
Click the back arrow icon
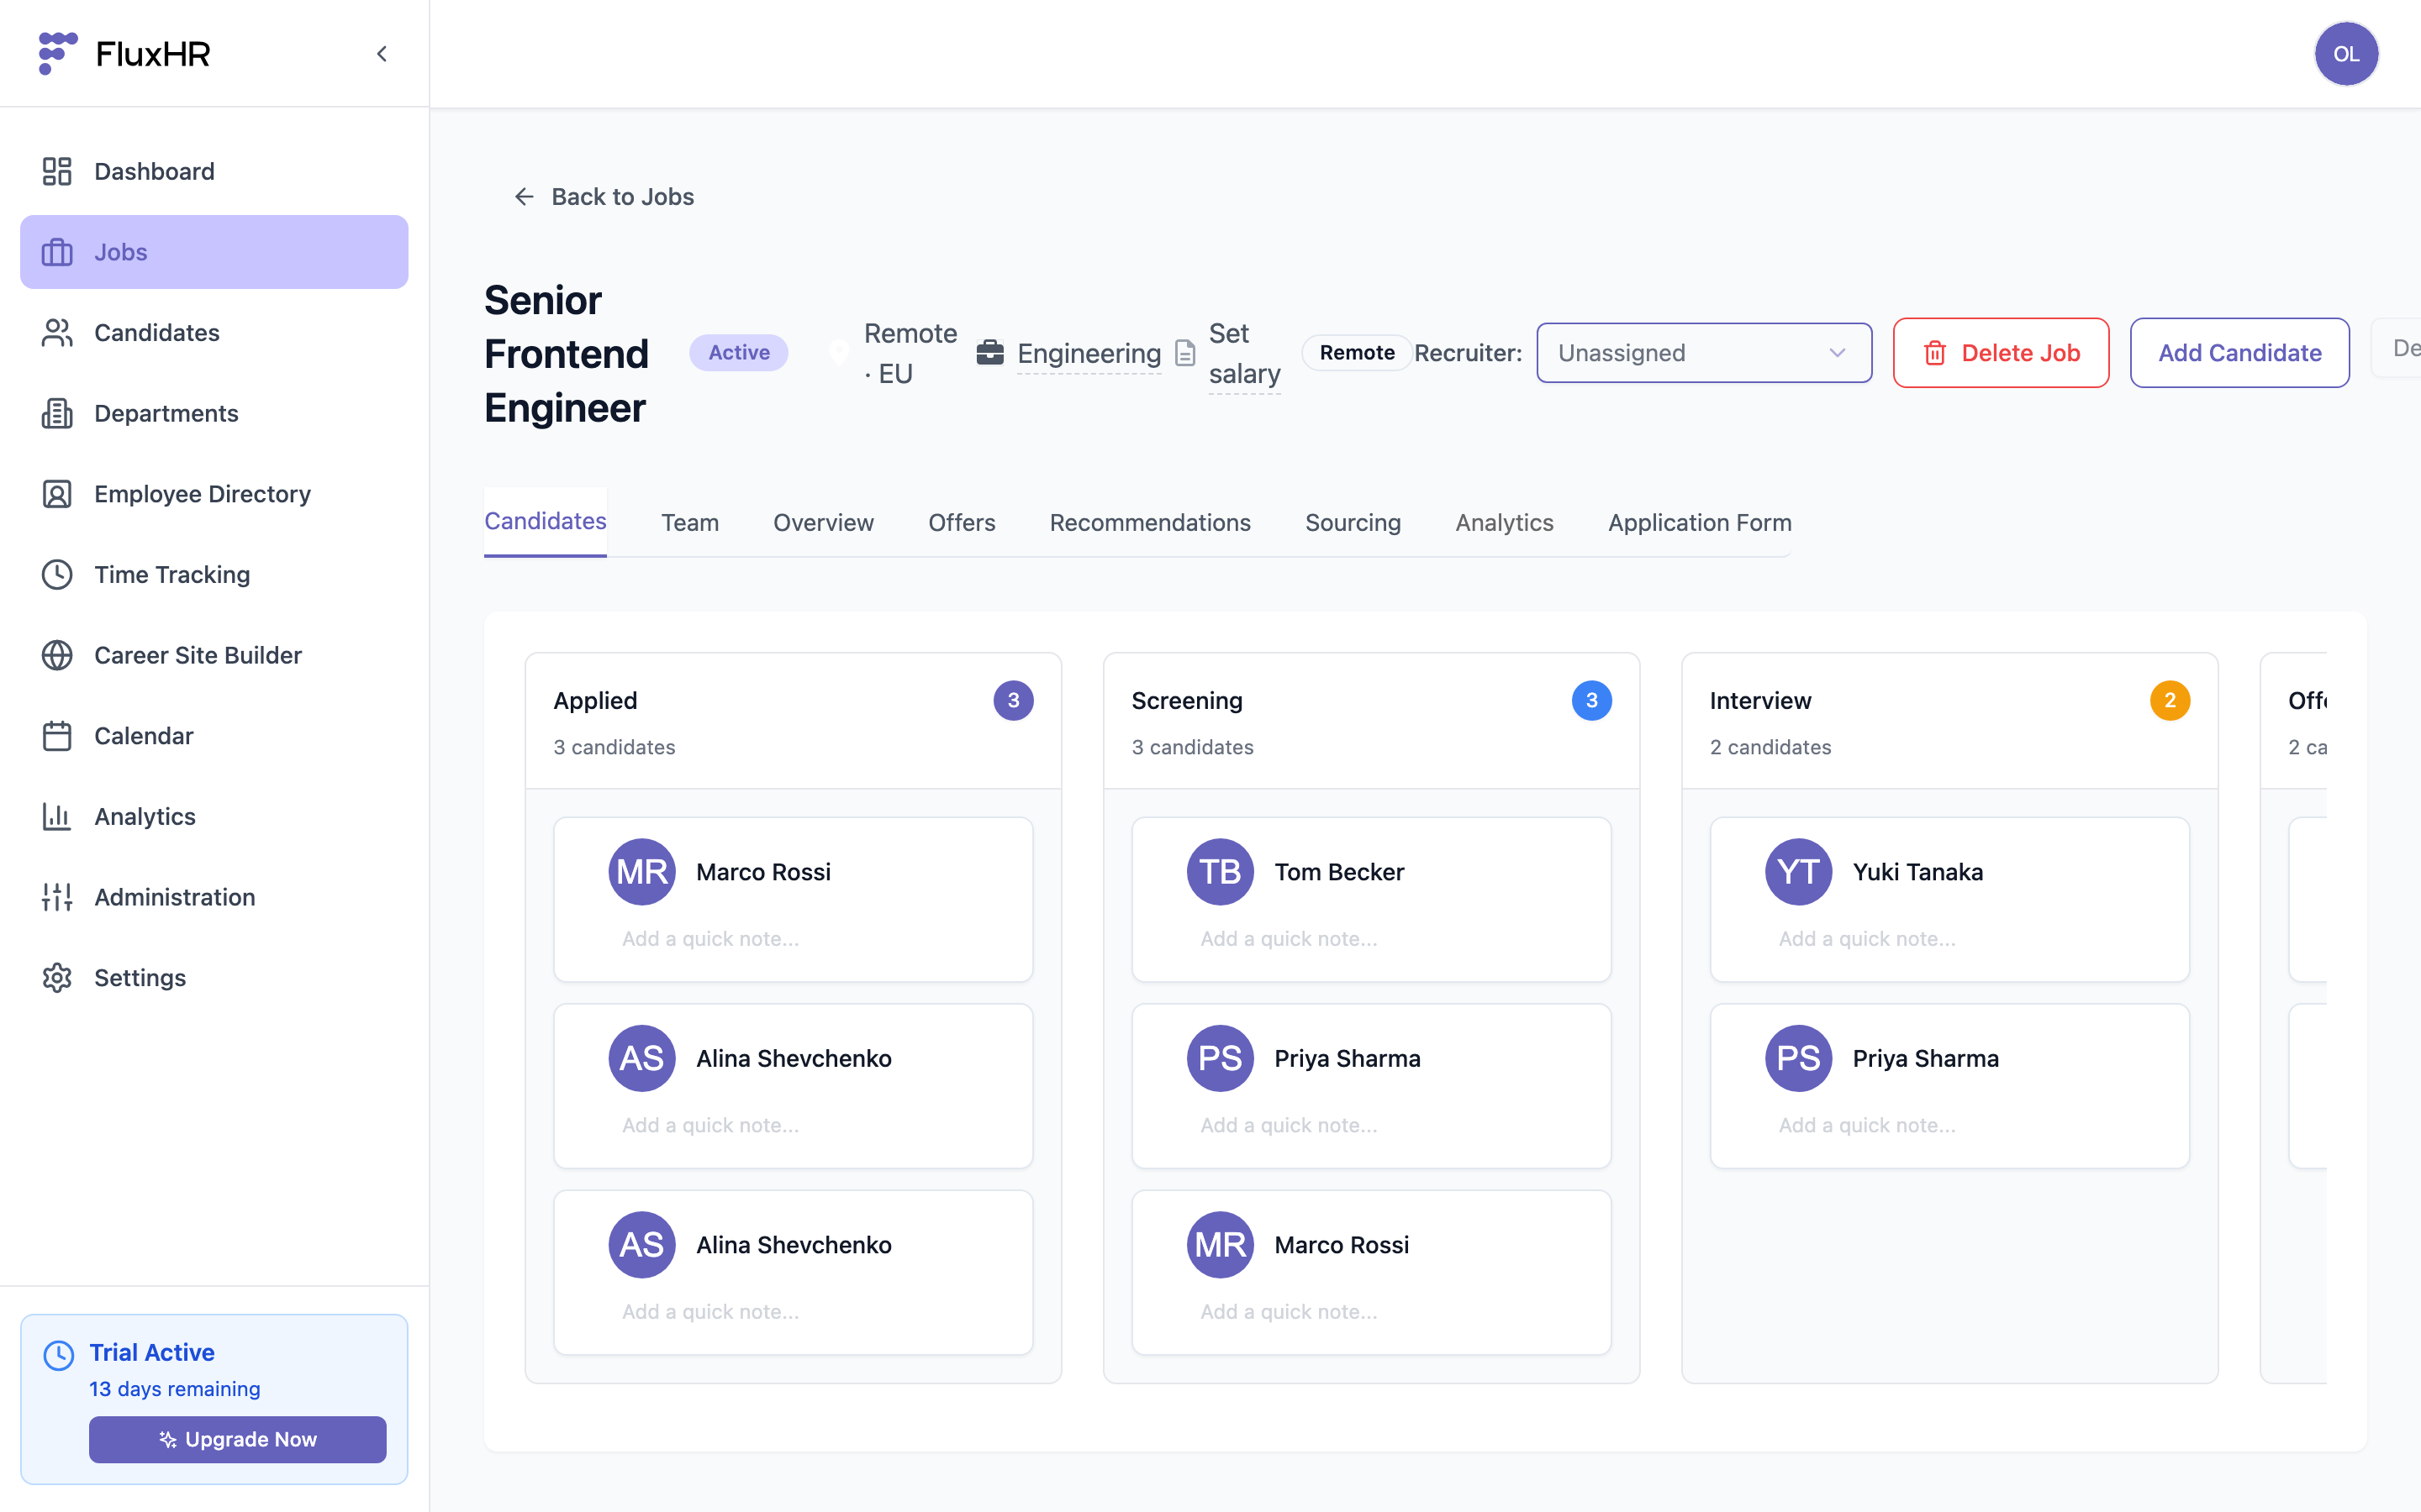[x=525, y=197]
